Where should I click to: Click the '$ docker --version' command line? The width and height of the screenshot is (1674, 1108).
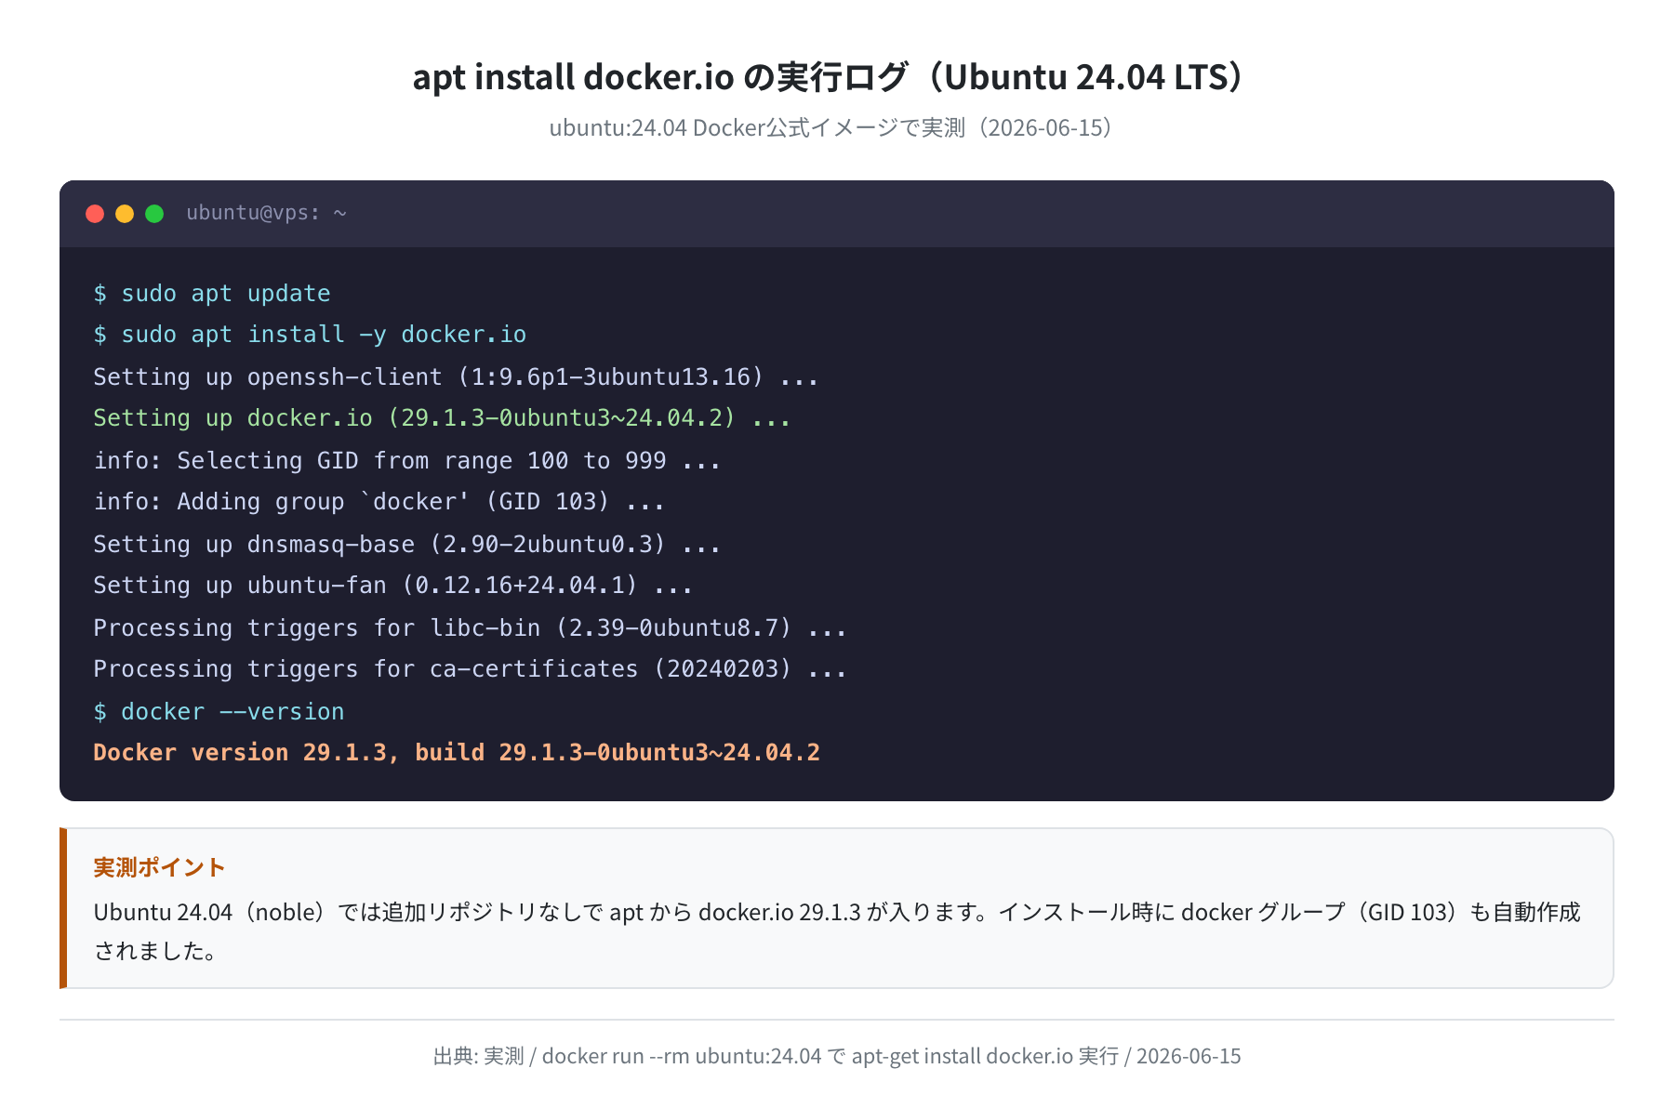click(219, 711)
